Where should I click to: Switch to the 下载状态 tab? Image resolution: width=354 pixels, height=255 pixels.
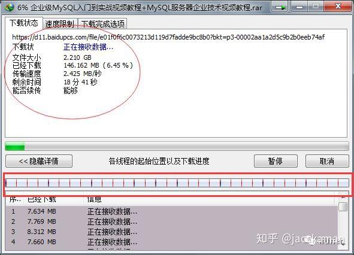[x=24, y=23]
